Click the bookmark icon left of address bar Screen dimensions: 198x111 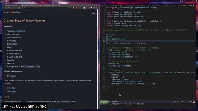click(x=19, y=8)
